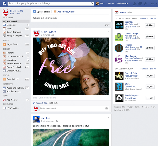Open Messages in left sidebar
158x146 pixels.
pyautogui.click(x=11, y=25)
